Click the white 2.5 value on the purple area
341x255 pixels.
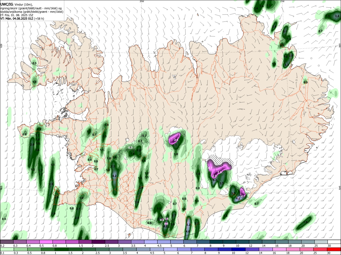pos(220,172)
